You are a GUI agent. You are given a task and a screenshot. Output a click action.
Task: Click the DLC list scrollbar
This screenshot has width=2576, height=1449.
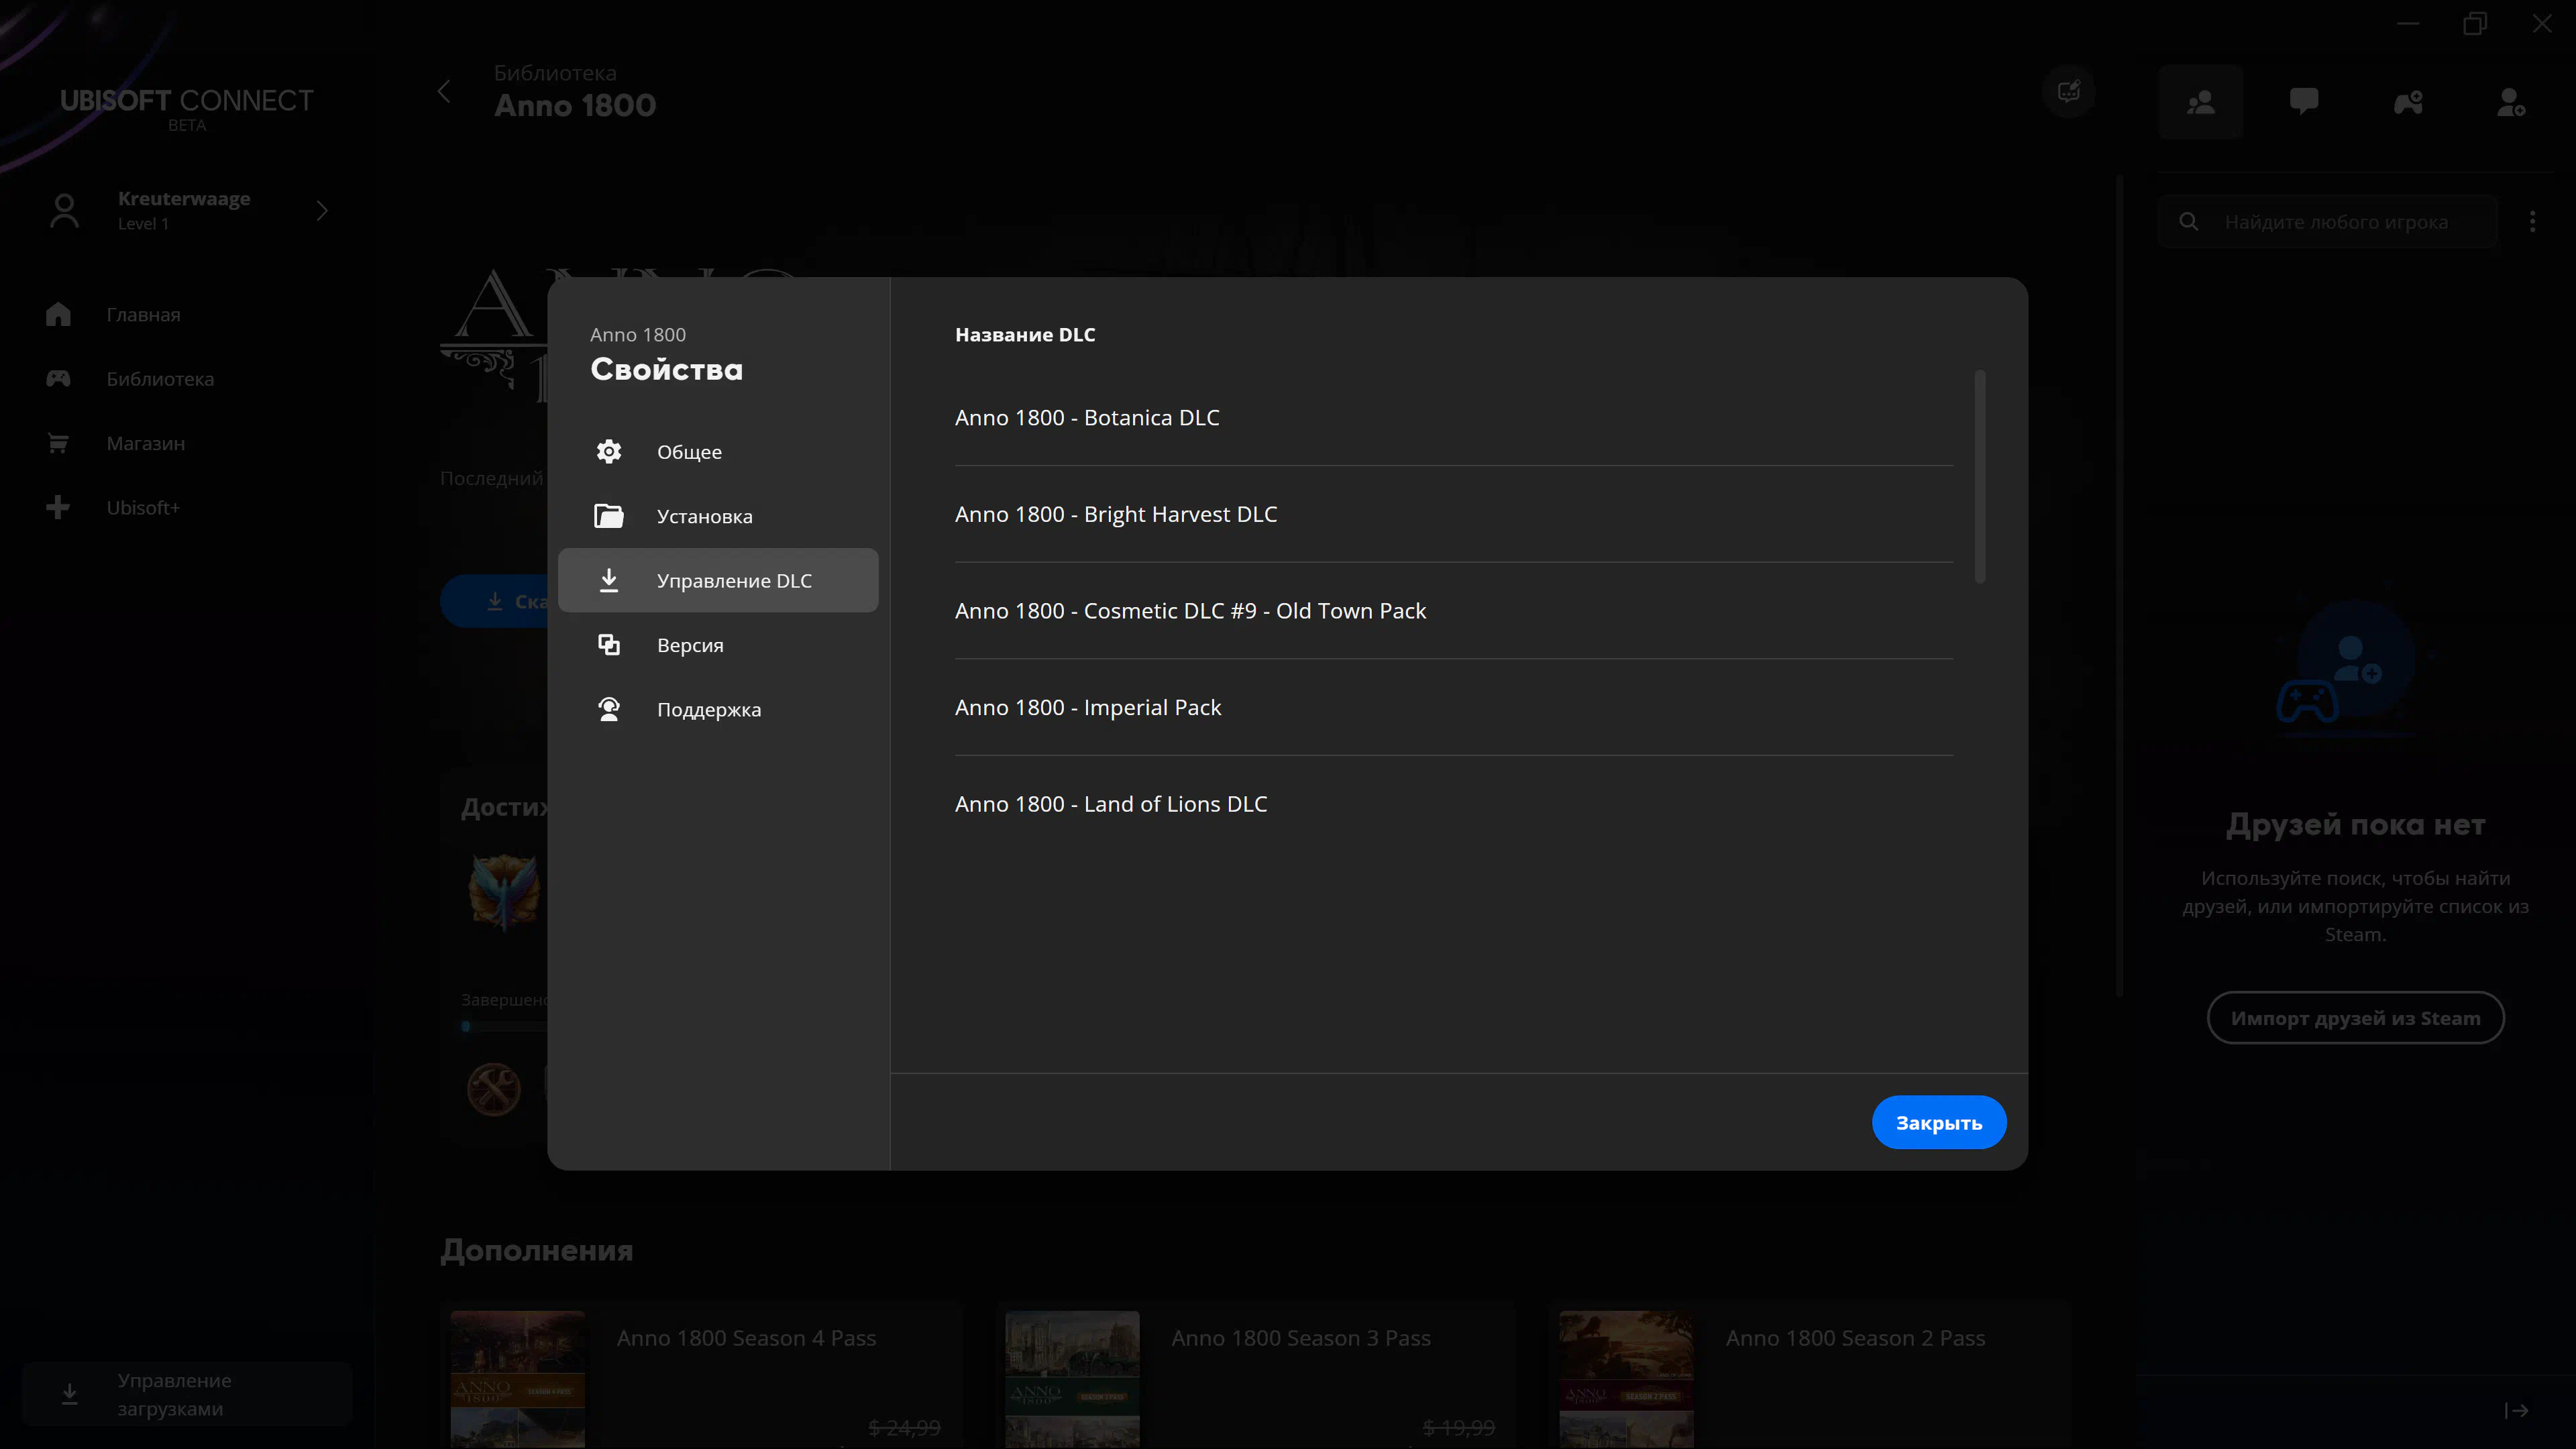1979,477
